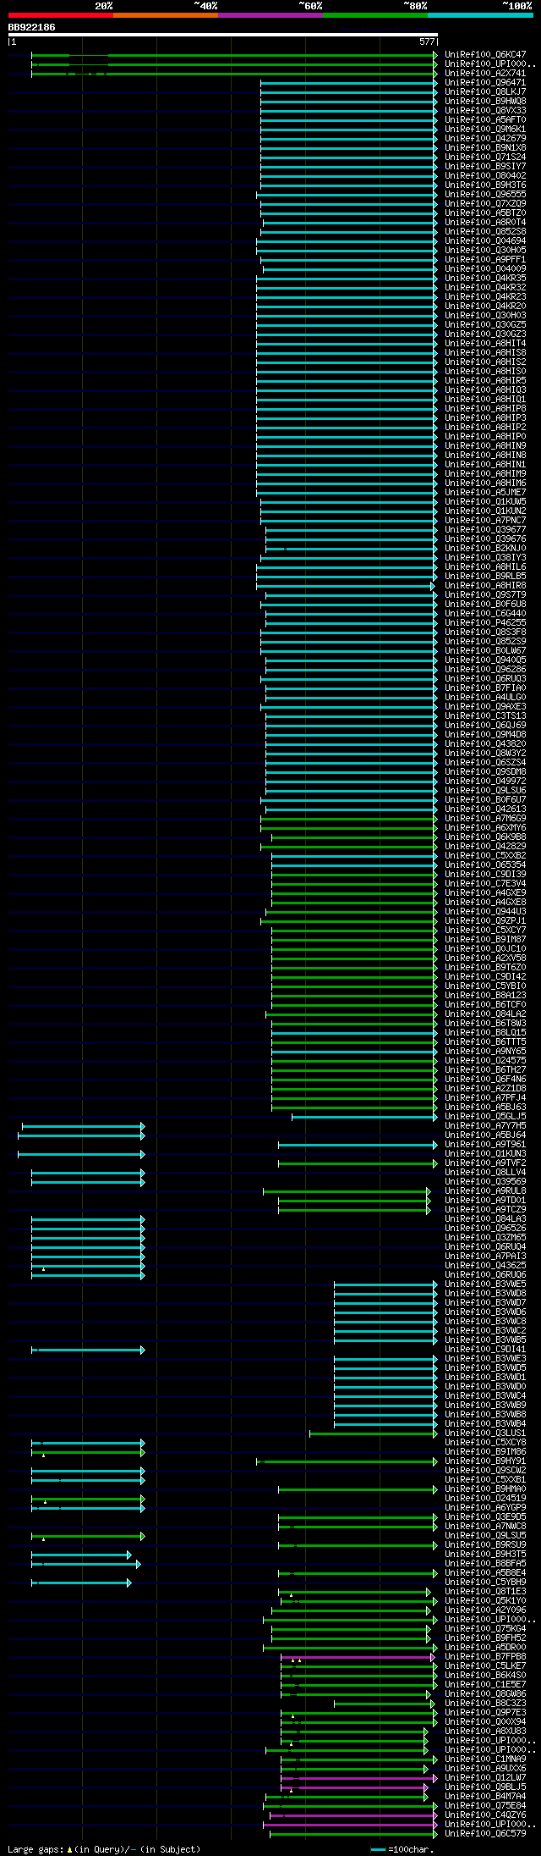Click the green ~80% legend segment

pos(375,15)
